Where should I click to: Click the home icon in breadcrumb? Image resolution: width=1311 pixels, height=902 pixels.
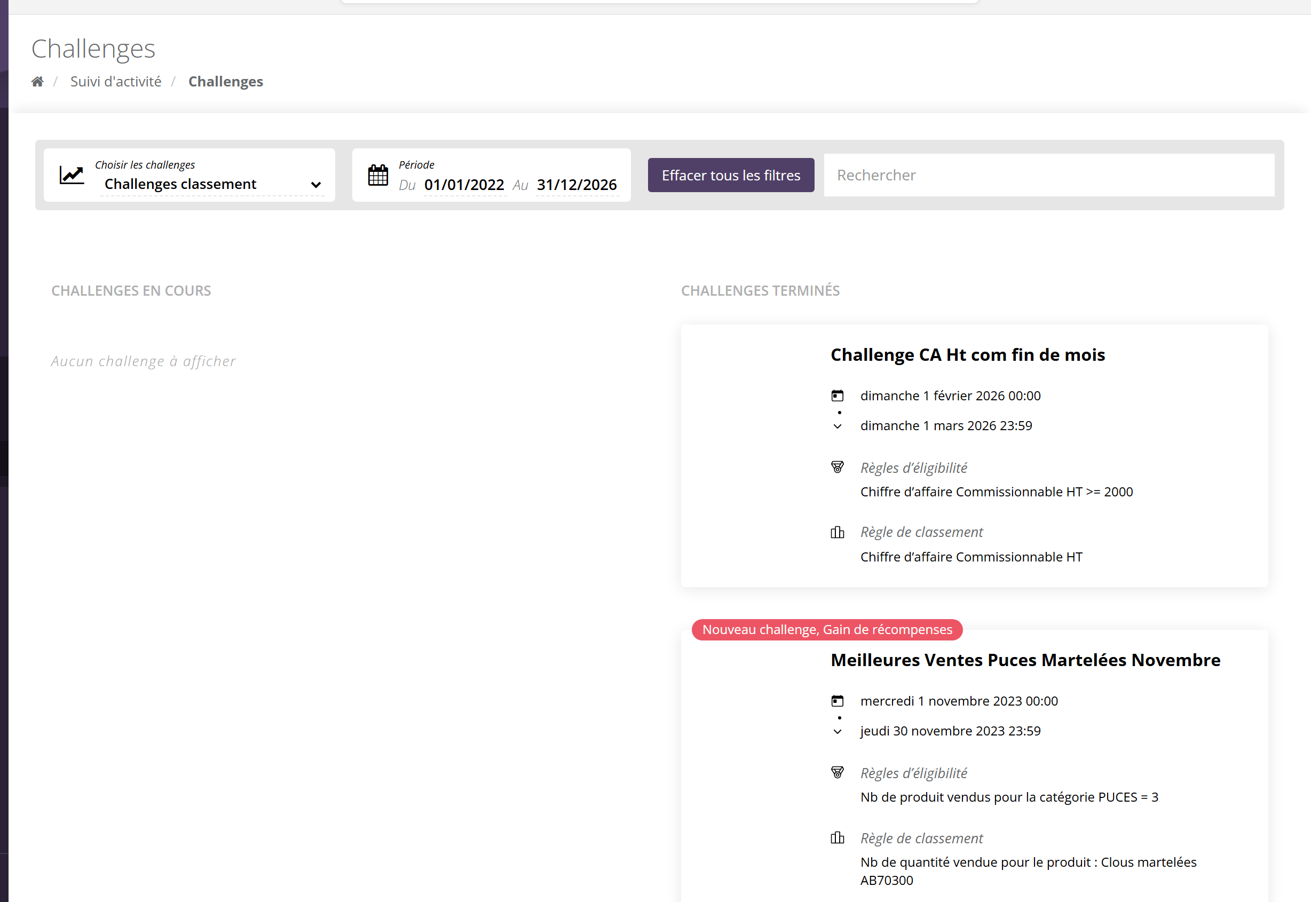[x=37, y=81]
